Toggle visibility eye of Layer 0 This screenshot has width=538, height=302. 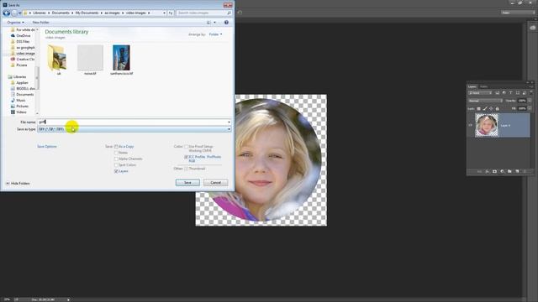pos(471,125)
